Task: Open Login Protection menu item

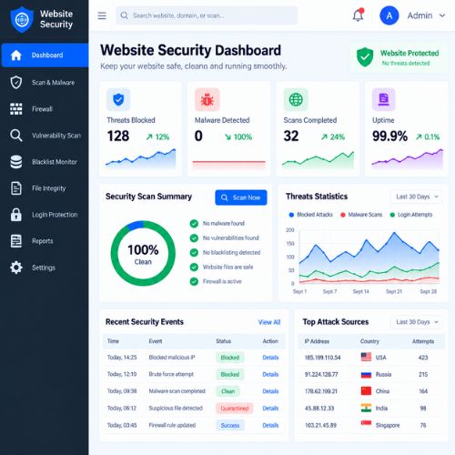Action: tap(45, 215)
